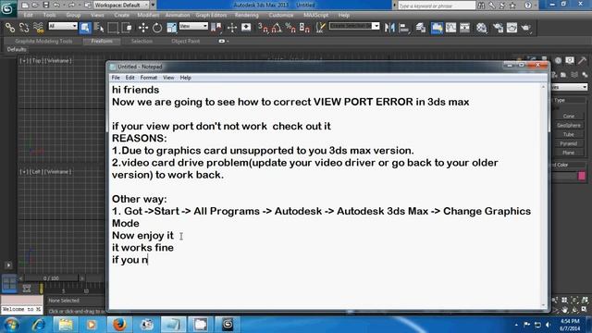The image size is (592, 333).
Task: Expand the quick access toolbar customize arrow
Action: point(153,5)
